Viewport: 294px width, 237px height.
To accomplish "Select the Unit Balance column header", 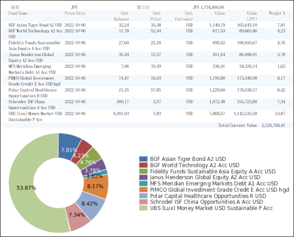I will click(121, 16).
